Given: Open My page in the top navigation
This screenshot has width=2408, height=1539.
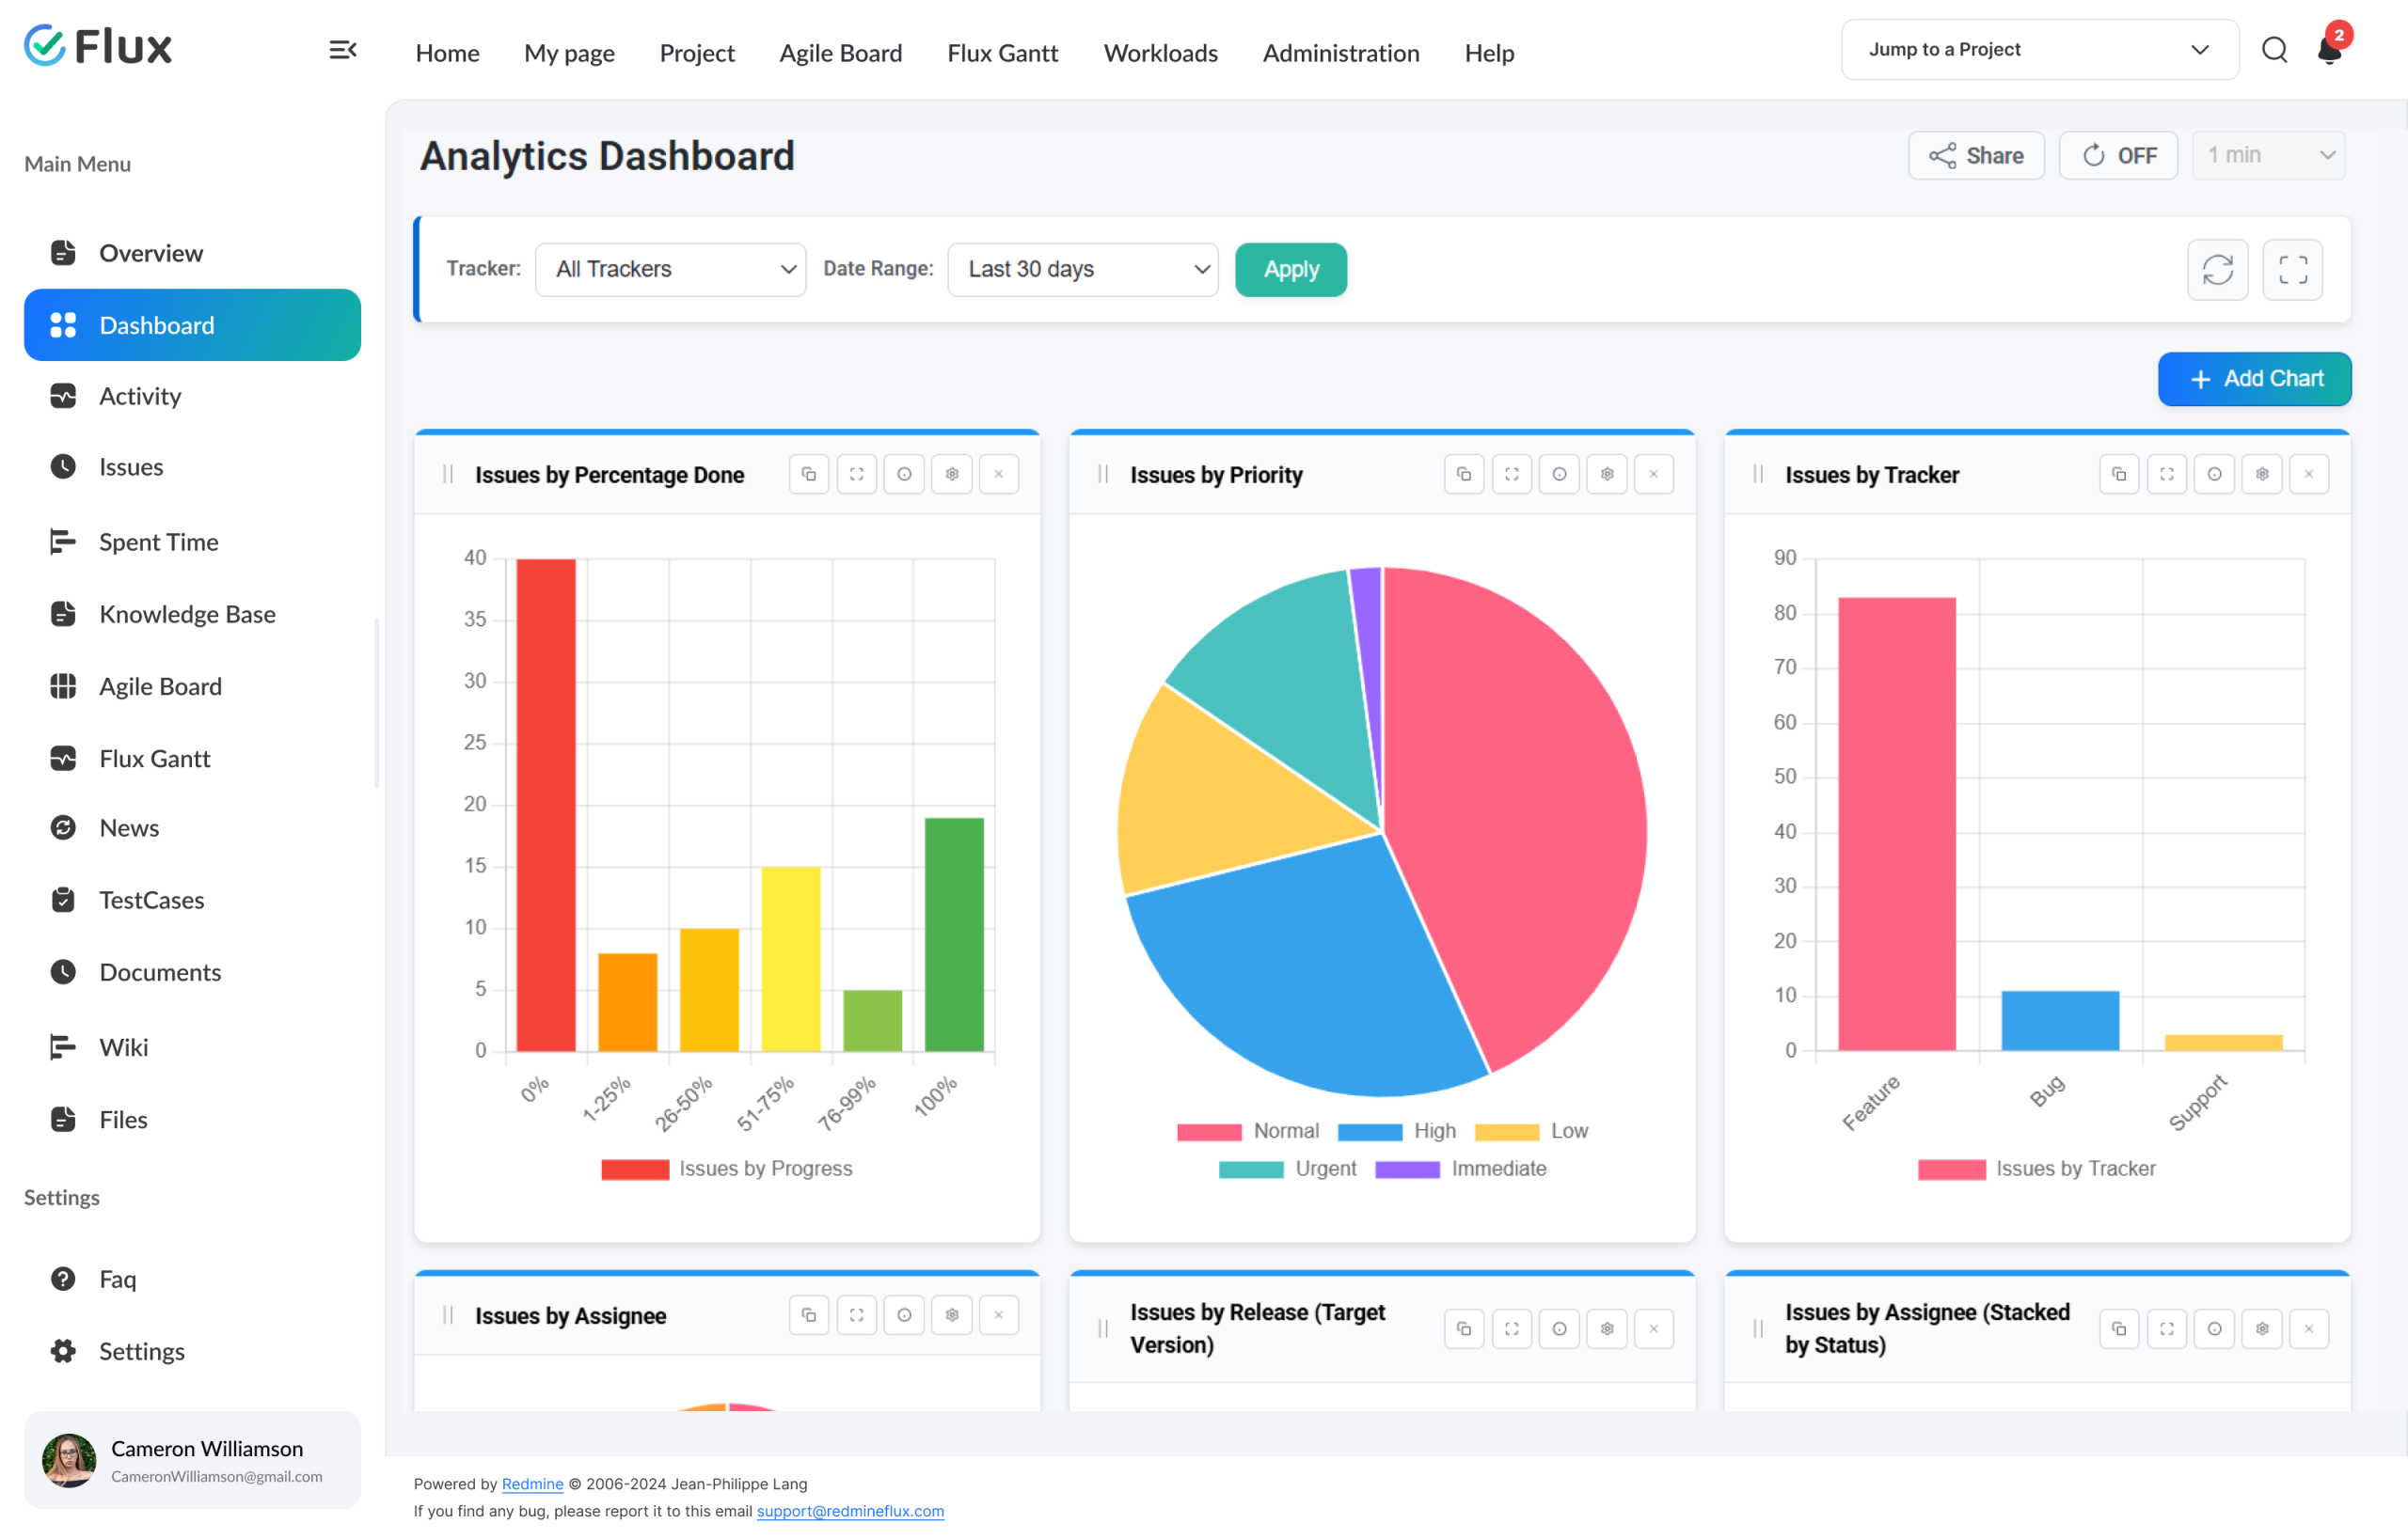Looking at the screenshot, I should 569,53.
